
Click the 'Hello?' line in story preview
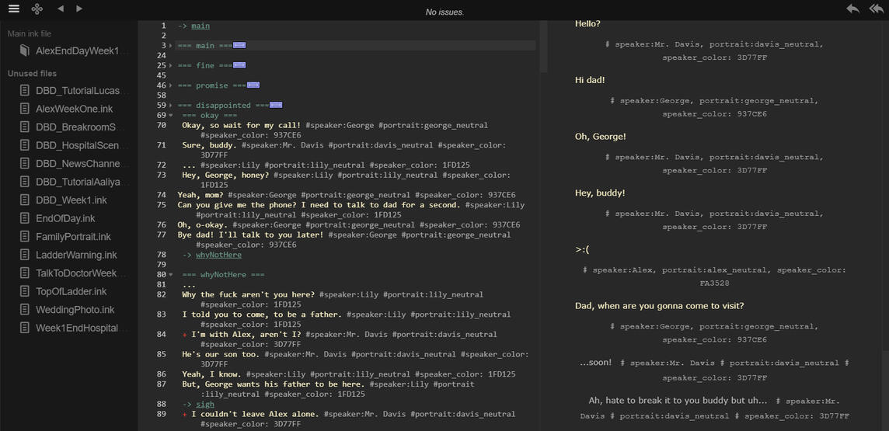[588, 24]
